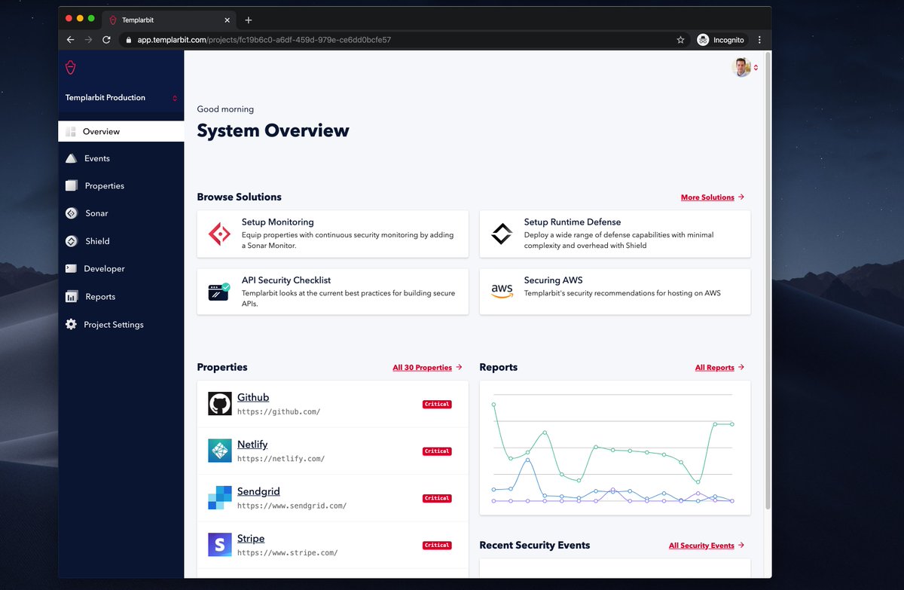Click the Templarbit shield logo in sidebar

pyautogui.click(x=71, y=68)
